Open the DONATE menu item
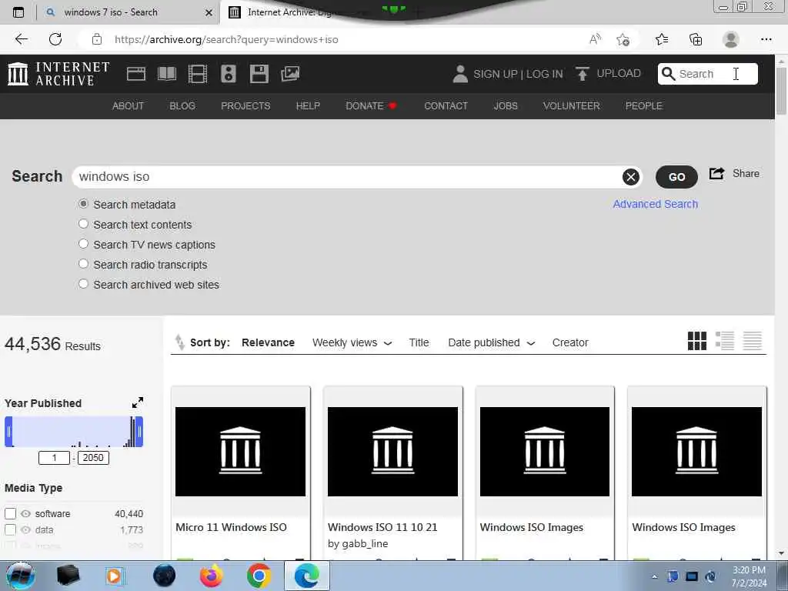Image resolution: width=788 pixels, height=591 pixels. tap(371, 106)
